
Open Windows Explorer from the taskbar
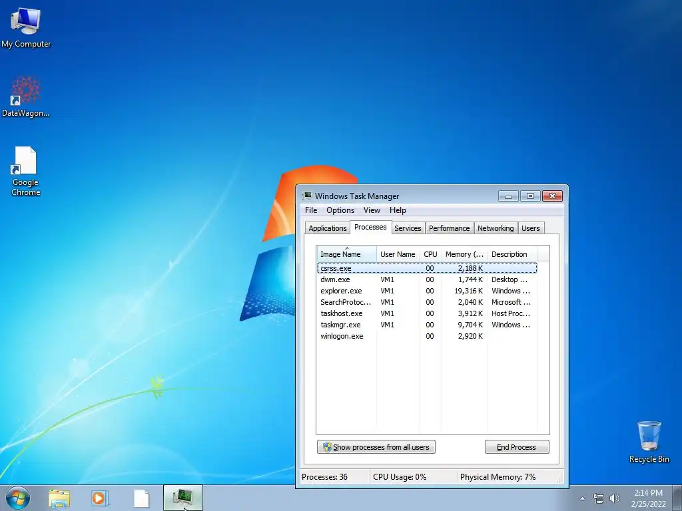pyautogui.click(x=59, y=498)
